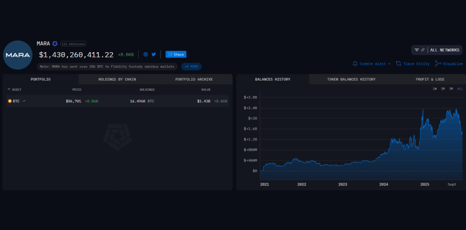Image resolution: width=466 pixels, height=230 pixels.
Task: Click the BTC asset name
Action: (x=16, y=101)
